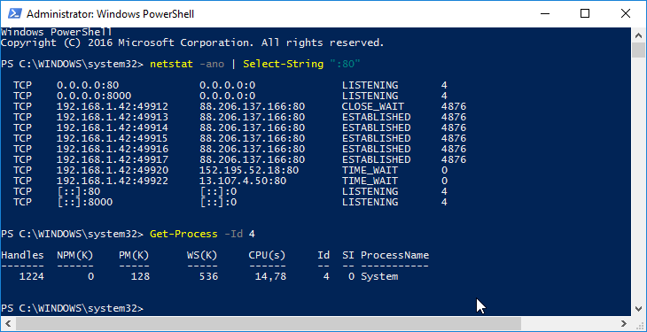Click the local address 0.0.0.0:8000
647x332 pixels.
click(94, 97)
